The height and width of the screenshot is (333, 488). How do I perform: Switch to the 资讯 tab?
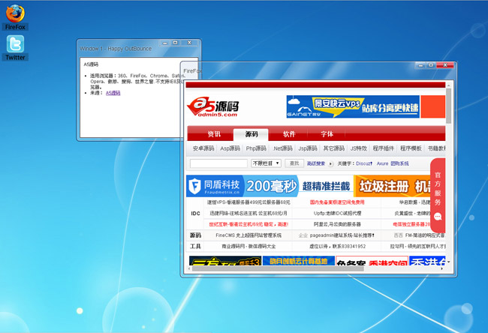coord(214,134)
